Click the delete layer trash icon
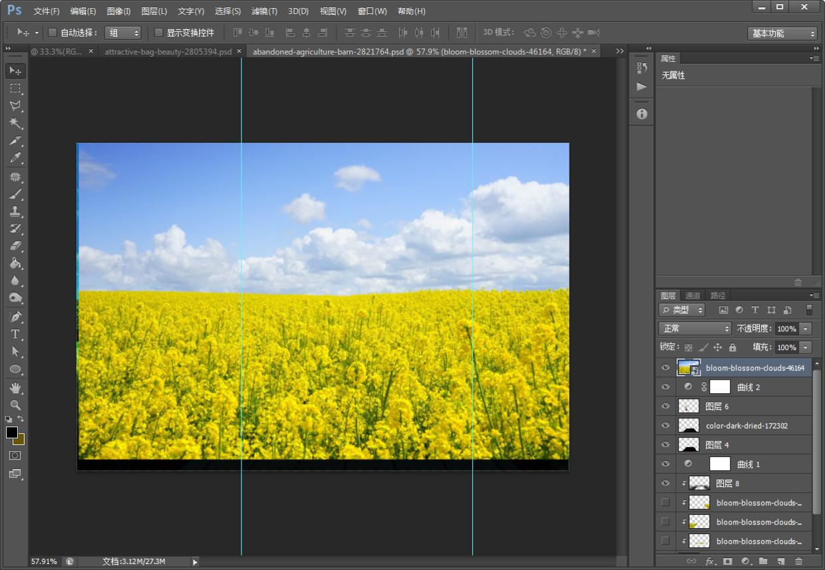Screen dimensions: 825x570 pos(798,561)
